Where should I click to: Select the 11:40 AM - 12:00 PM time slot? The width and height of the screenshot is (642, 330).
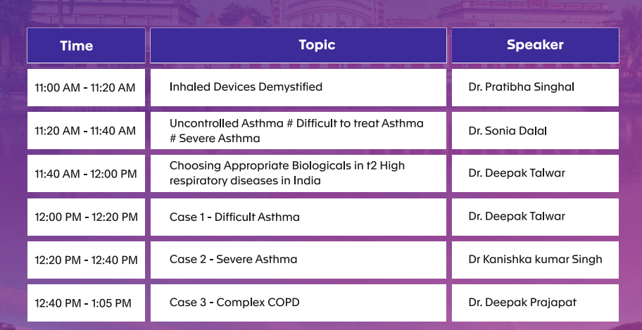point(86,174)
